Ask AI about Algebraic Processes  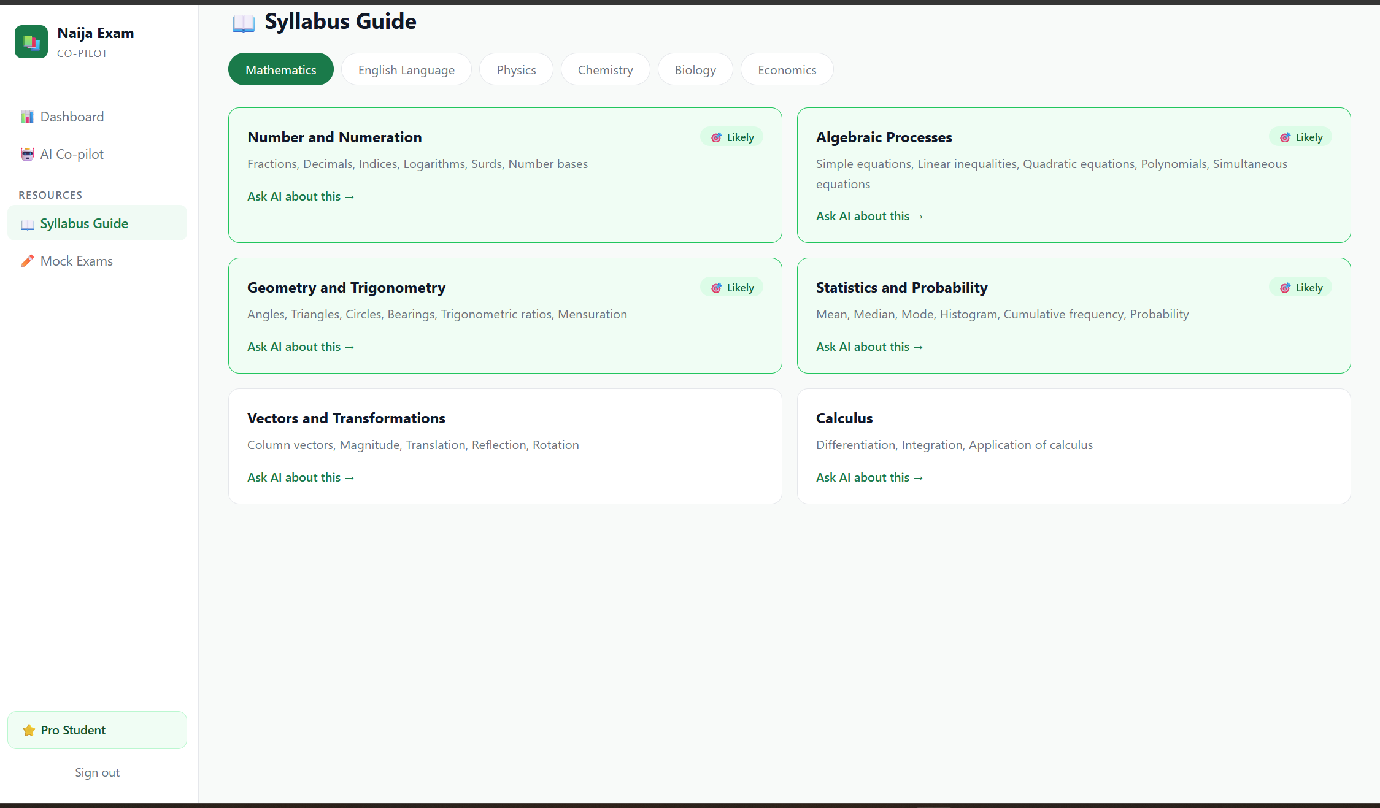pyautogui.click(x=869, y=216)
